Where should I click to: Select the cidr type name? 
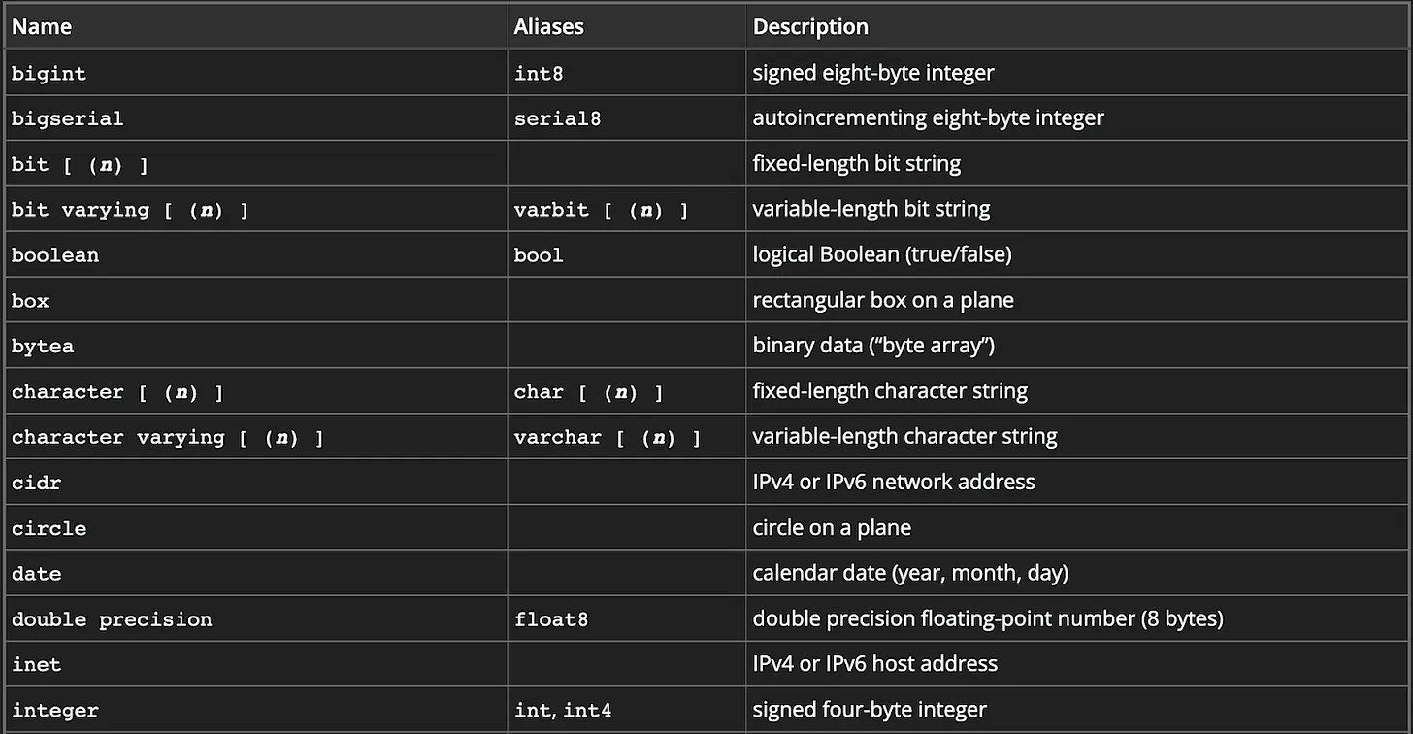pyautogui.click(x=36, y=483)
